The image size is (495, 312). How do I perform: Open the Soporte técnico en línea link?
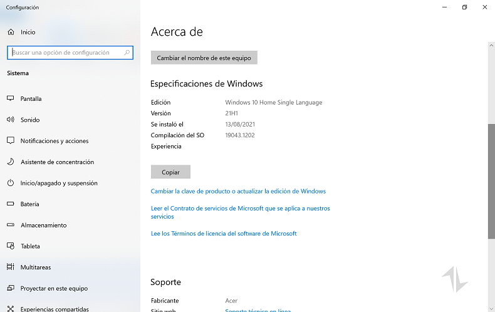(x=258, y=310)
